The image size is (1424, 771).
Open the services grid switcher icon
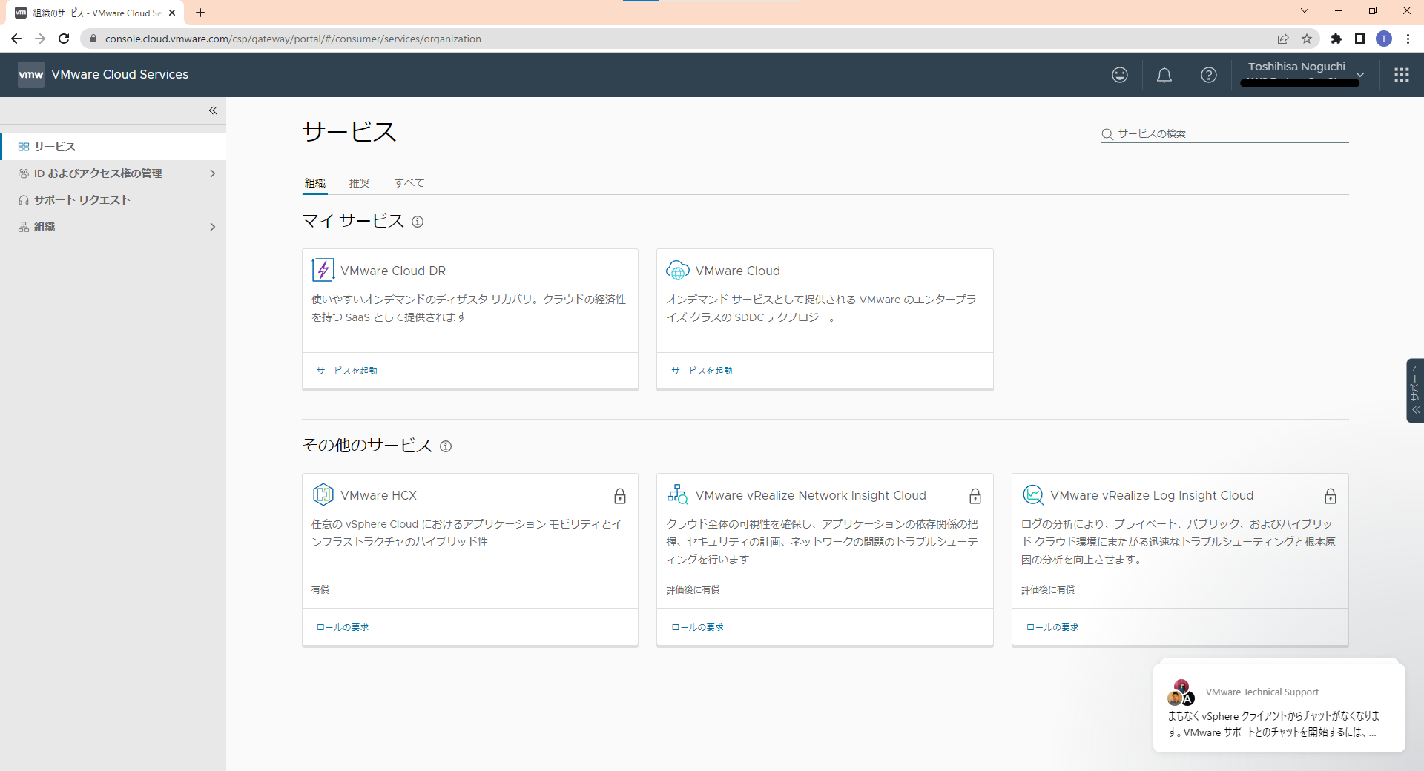pyautogui.click(x=1402, y=75)
